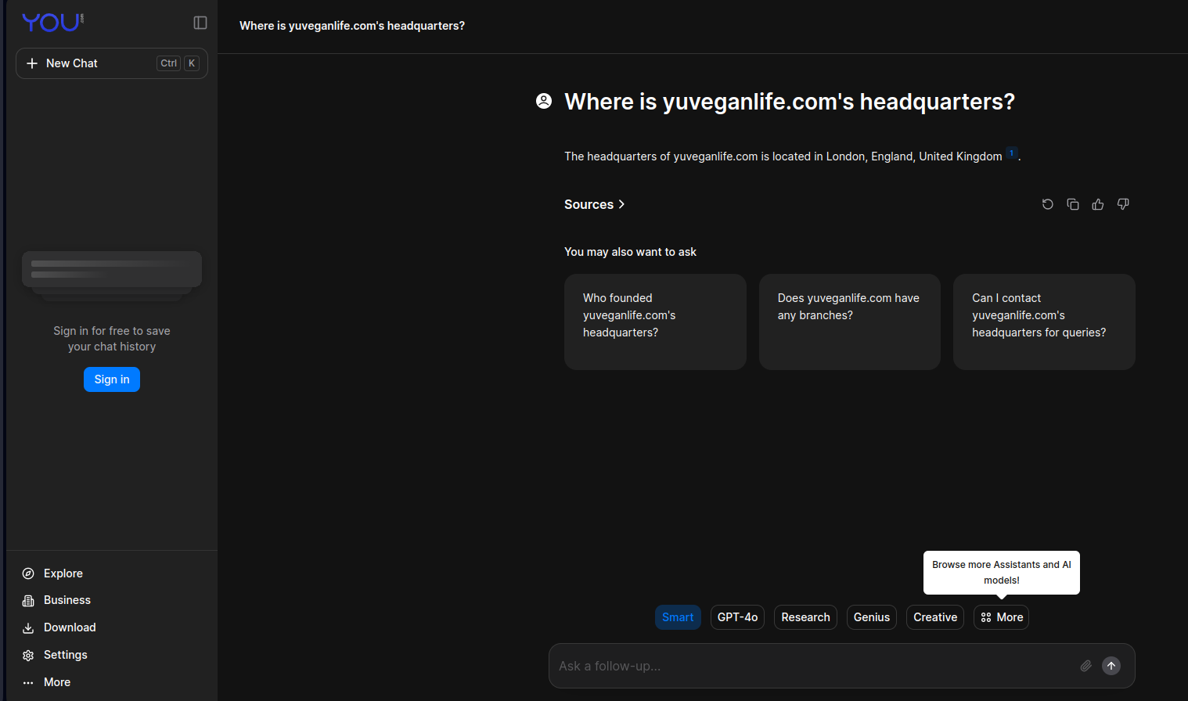Switch to the Genius mode
This screenshot has height=701, width=1188.
point(872,617)
